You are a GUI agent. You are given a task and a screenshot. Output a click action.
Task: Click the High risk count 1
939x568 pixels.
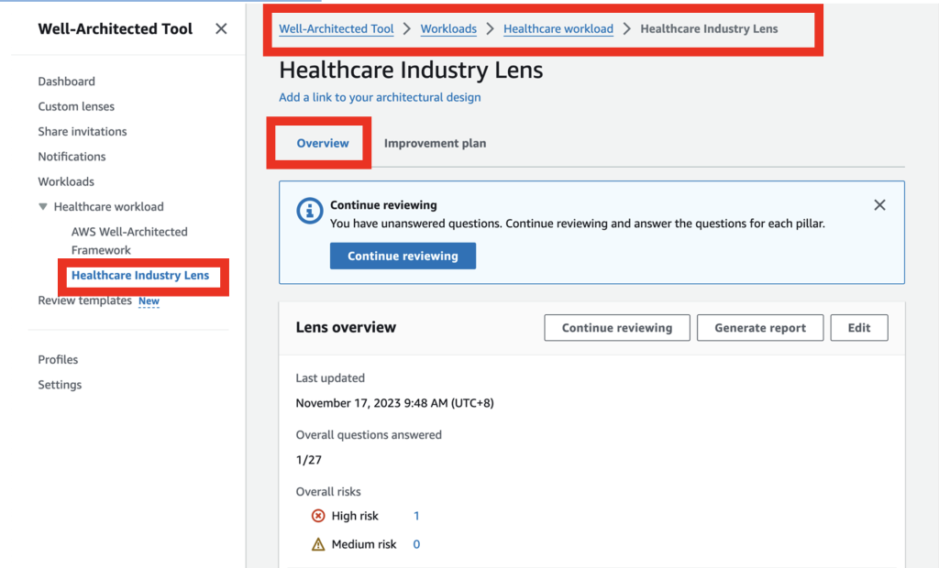[416, 516]
